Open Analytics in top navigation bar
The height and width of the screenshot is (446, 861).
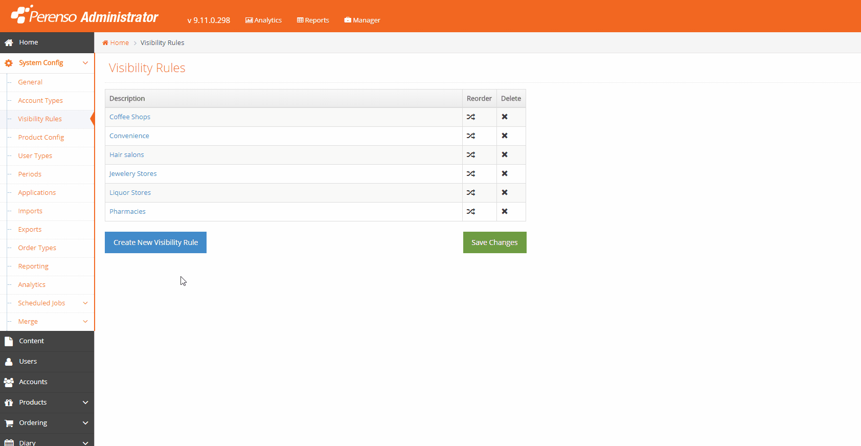coord(263,20)
